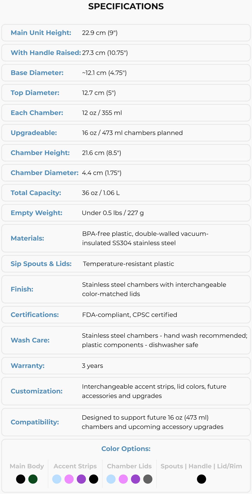The image size is (252, 494).
Task: Select the gray Chamber Lids swatch
Action: pyautogui.click(x=148, y=479)
